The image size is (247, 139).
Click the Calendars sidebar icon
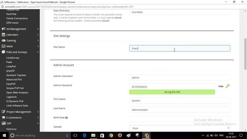(3, 35)
